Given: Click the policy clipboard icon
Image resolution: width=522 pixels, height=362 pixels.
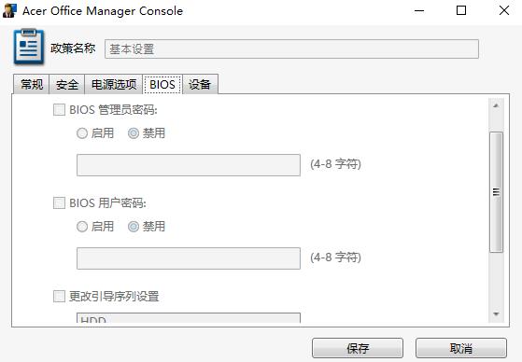Looking at the screenshot, I should [x=29, y=47].
